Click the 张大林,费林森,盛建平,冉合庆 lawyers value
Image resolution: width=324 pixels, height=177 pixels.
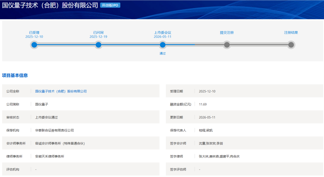[219, 156]
